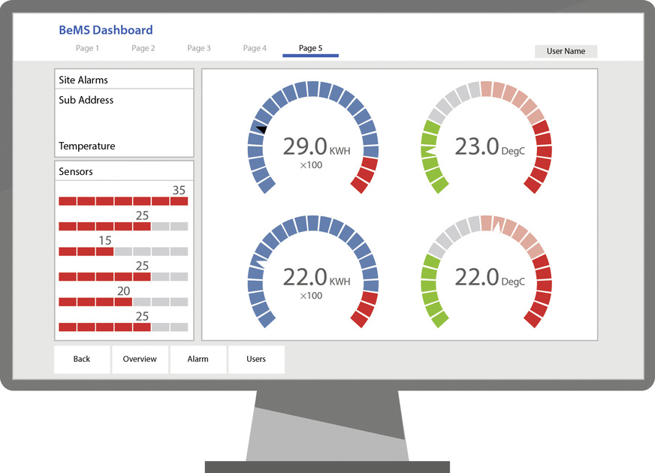
Task: Click the sensor bar showing 35
Action: [x=123, y=201]
